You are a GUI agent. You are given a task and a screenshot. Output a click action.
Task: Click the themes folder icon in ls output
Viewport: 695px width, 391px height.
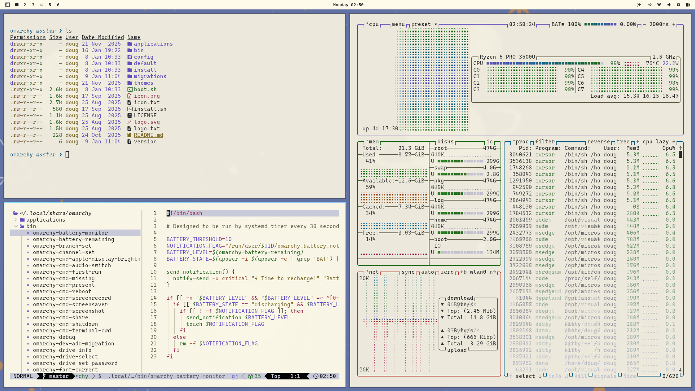(130, 83)
